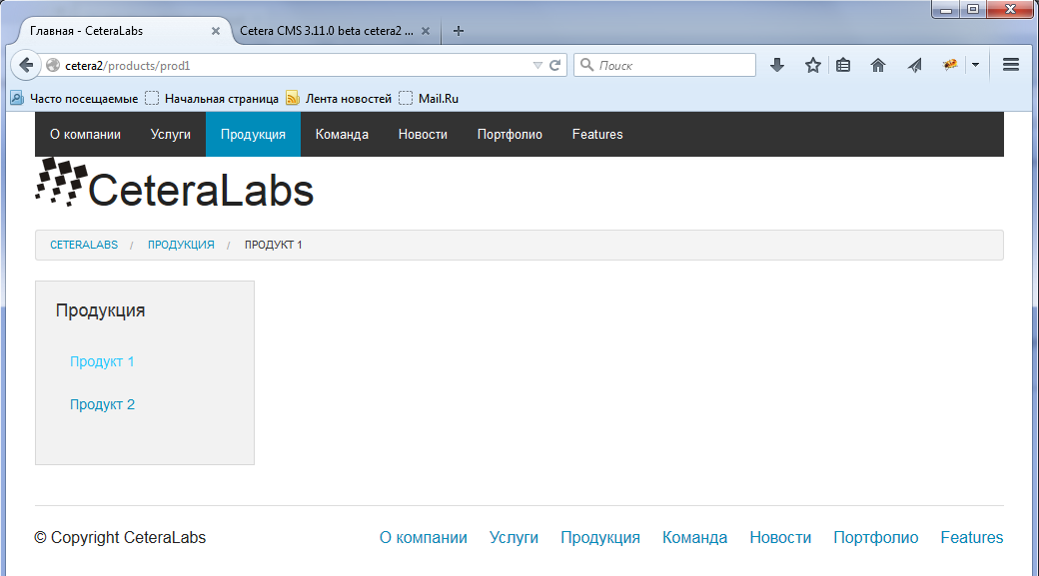
Task: Open О компании in the top navigation
Action: pyautogui.click(x=86, y=135)
